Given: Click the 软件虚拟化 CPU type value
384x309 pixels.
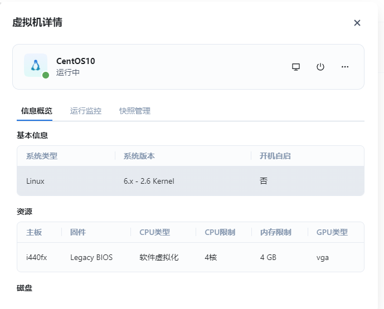Looking at the screenshot, I should 159,257.
